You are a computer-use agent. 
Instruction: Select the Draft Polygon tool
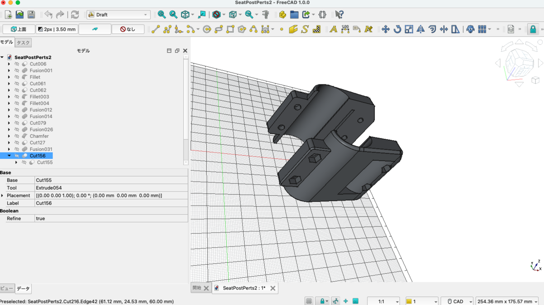click(242, 30)
